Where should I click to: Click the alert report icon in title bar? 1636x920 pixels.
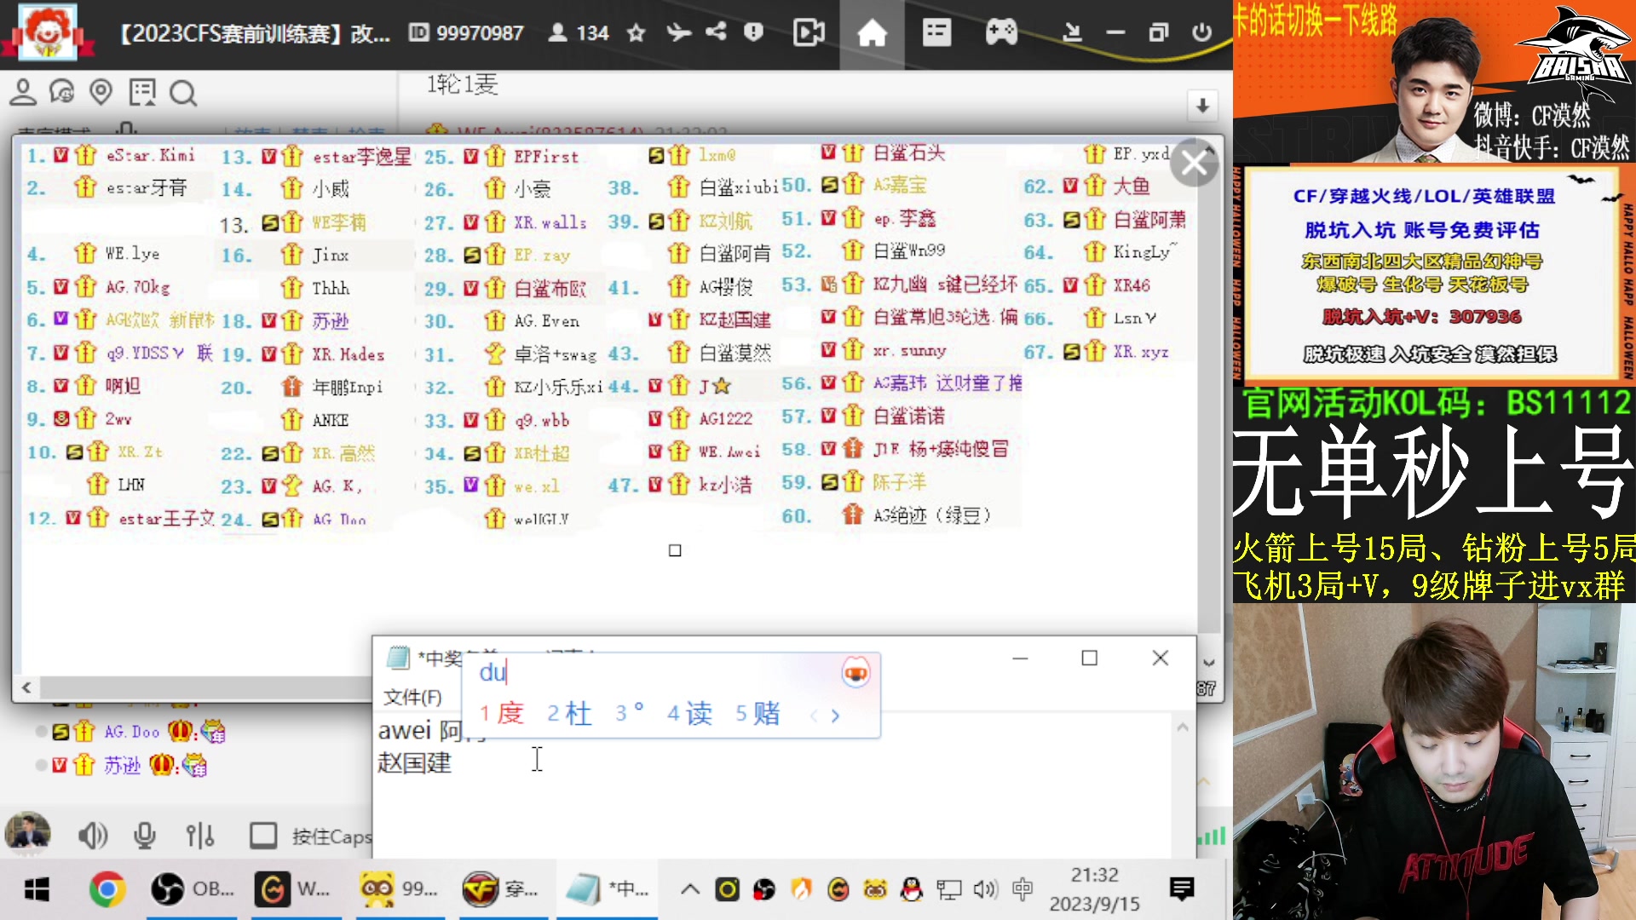click(753, 32)
